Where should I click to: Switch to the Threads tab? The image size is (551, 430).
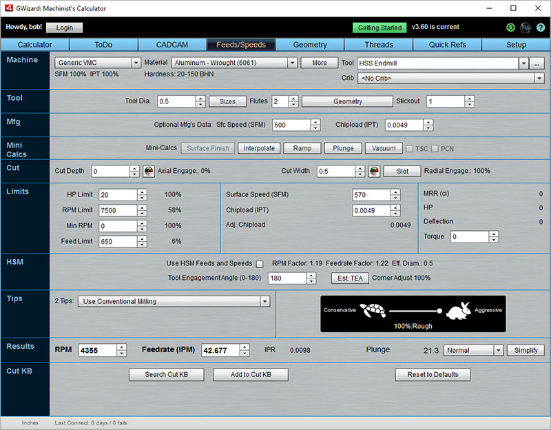[x=378, y=44]
